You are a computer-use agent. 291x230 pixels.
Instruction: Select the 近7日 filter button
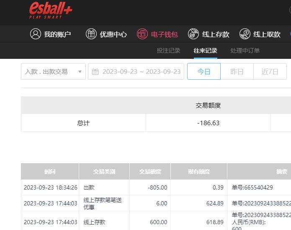click(x=270, y=71)
